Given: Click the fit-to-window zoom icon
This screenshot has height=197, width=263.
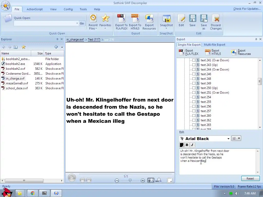Looking at the screenshot, I should click(151, 180).
